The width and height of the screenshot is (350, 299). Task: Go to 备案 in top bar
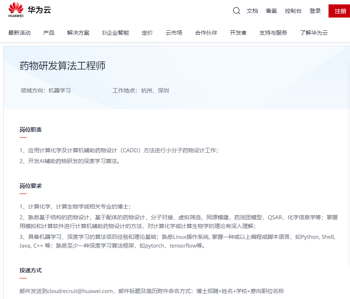coord(271,11)
